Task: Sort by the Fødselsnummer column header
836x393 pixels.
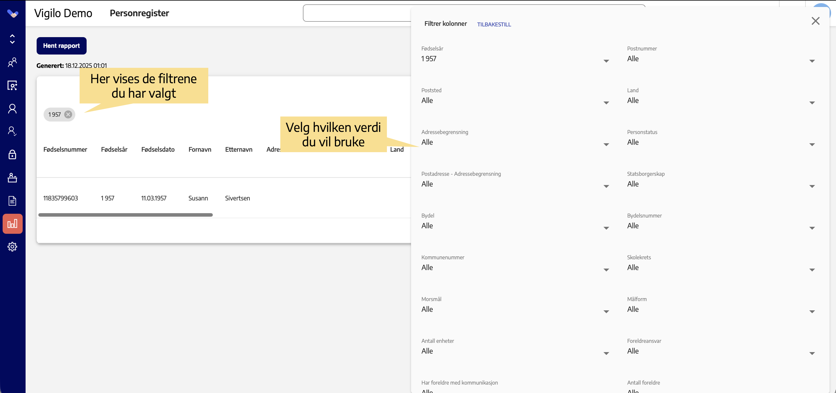Action: coord(65,150)
